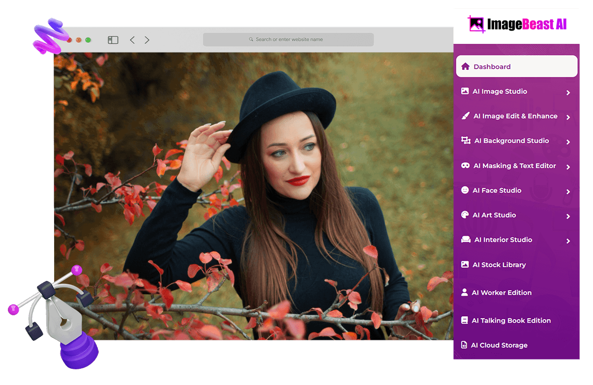Toggle the browser sidebar panel button
Screen dimensions: 593x385
[113, 40]
